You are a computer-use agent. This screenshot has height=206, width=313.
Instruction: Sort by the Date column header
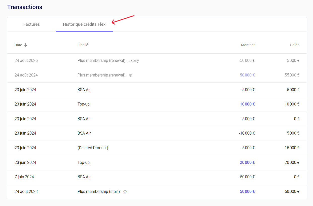(18, 45)
